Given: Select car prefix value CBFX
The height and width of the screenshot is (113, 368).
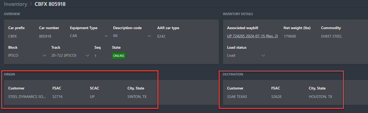Looking at the screenshot, I should click(x=13, y=36).
